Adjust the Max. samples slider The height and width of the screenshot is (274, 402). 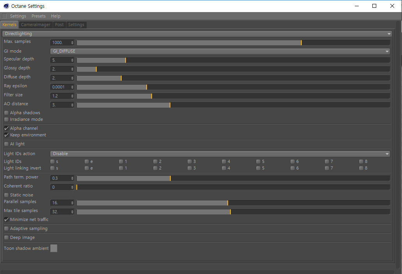pos(233,42)
